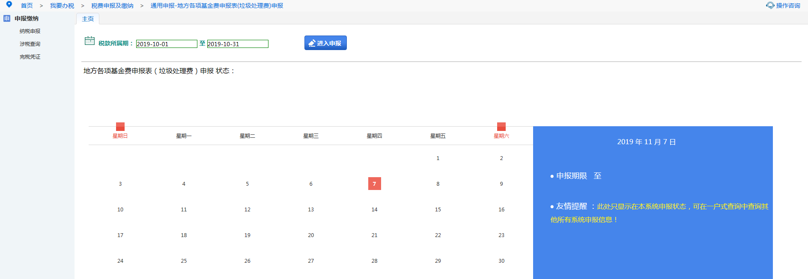This screenshot has width=808, height=279.
Task: Click the 星期六 column header
Action: point(501,136)
